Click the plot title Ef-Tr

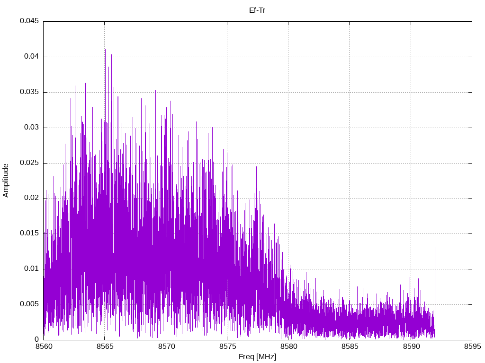point(257,10)
